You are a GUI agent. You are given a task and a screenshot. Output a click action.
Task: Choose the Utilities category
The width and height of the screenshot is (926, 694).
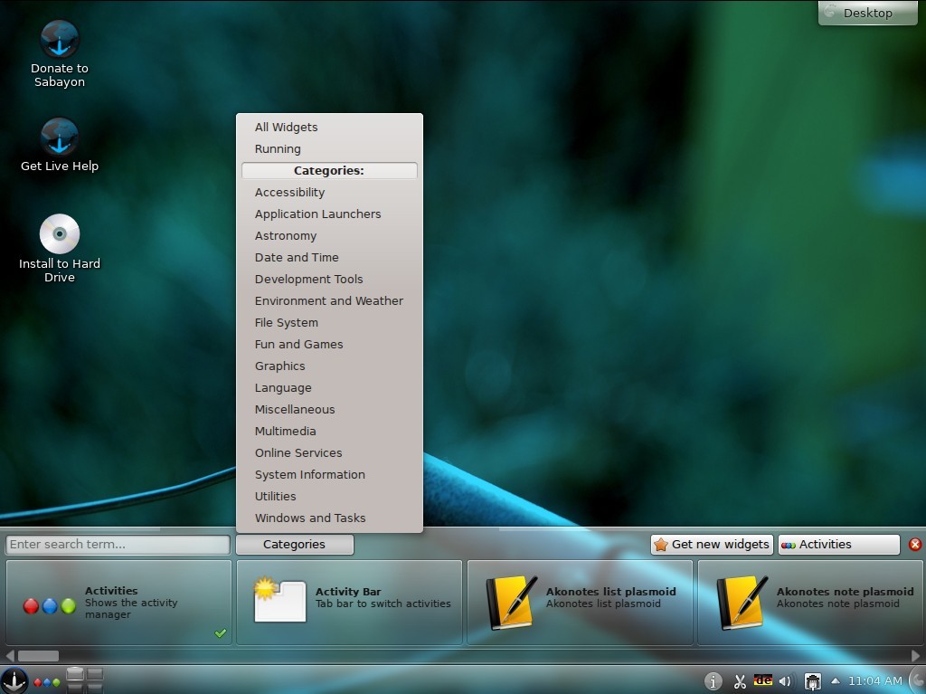pyautogui.click(x=329, y=497)
